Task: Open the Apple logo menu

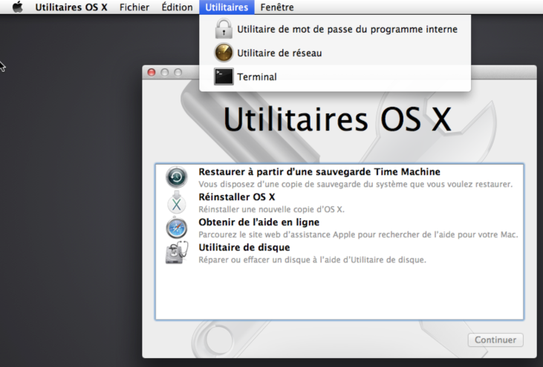Action: pos(17,7)
